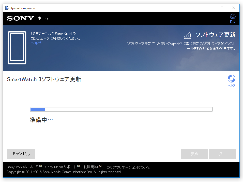Open the Sony Mobileサポート link
The width and height of the screenshot is (243, 182).
pos(60,167)
